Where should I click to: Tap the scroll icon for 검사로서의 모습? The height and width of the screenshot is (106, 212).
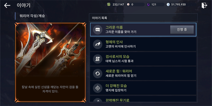click(98, 59)
